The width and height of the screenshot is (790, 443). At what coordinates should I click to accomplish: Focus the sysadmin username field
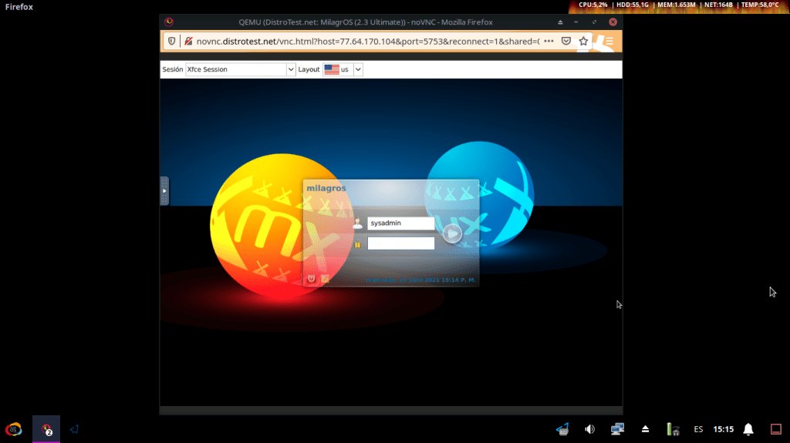(x=400, y=223)
